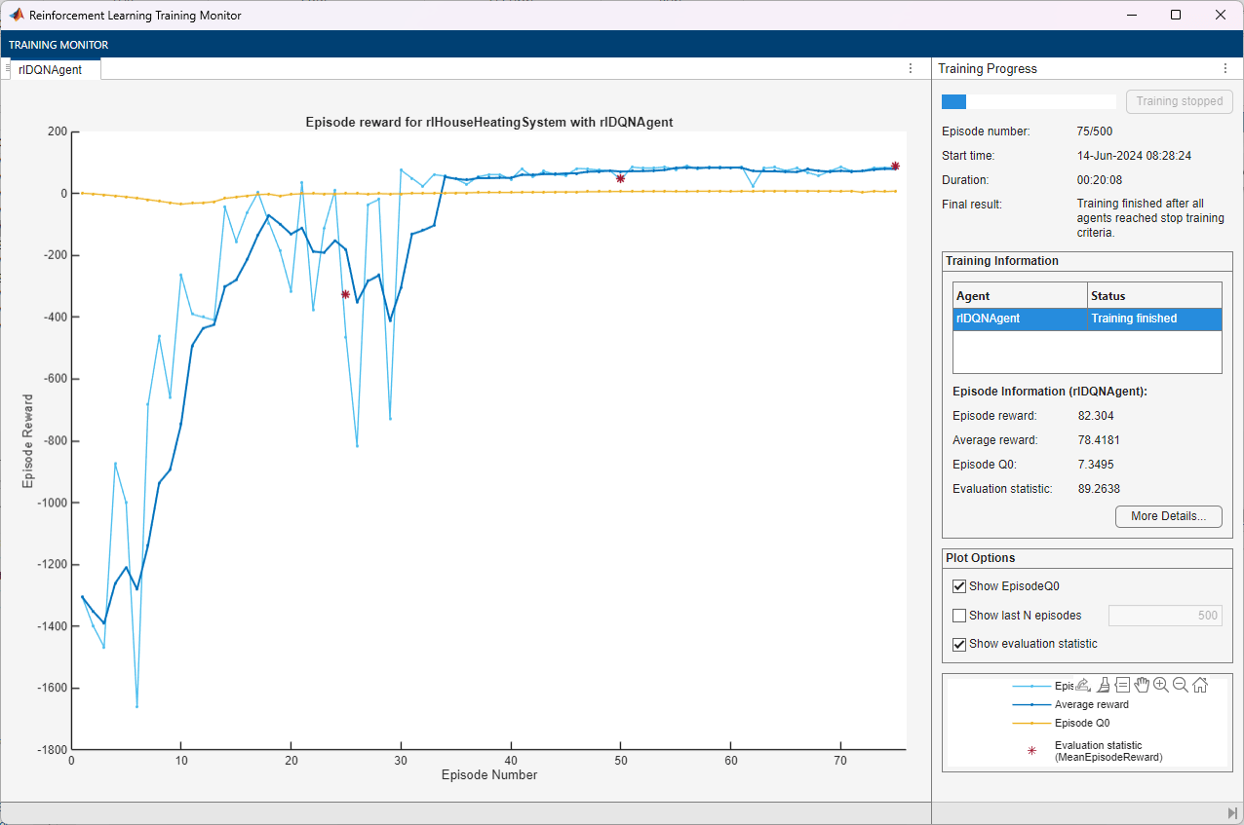This screenshot has width=1244, height=825.
Task: Open the Training Progress panel options menu
Action: coord(1225,68)
